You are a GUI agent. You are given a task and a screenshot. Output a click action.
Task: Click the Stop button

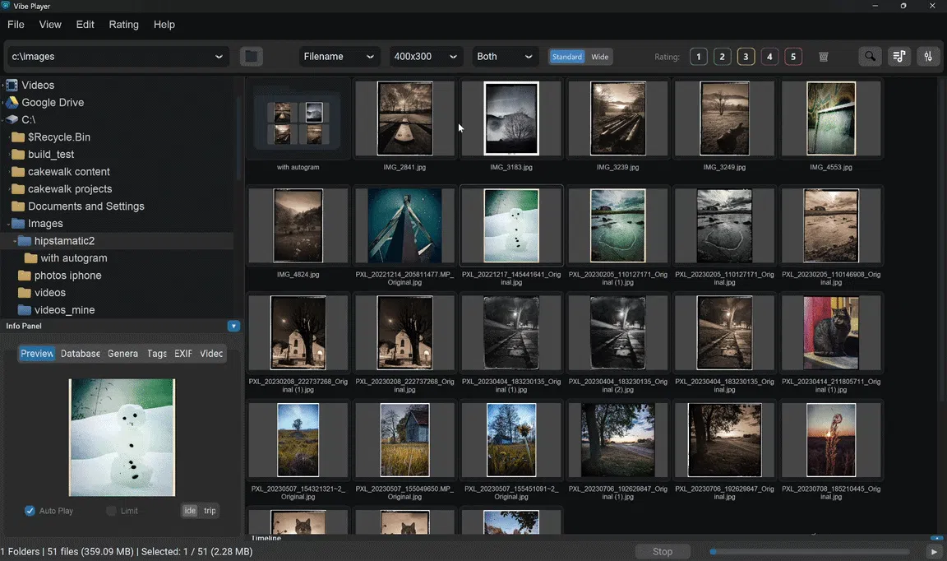(663, 551)
